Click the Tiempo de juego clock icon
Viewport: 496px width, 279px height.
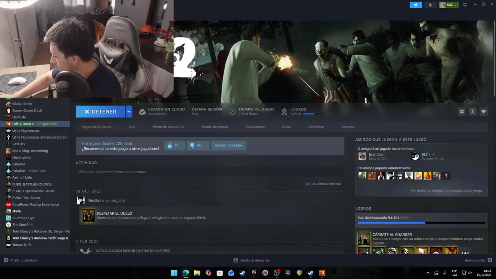232,112
